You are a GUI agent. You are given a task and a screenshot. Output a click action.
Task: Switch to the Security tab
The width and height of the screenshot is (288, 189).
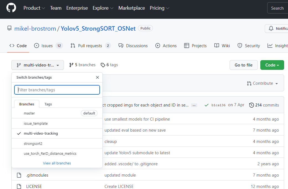pyautogui.click(x=248, y=46)
